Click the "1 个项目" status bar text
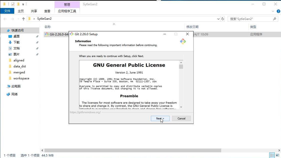Screen dimensions: 281x158 pos(10,155)
